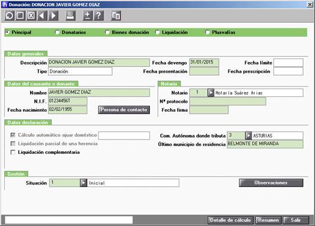Screen dimensions: 315x226
Task: Open help with the question mark icon
Action: pos(99,16)
